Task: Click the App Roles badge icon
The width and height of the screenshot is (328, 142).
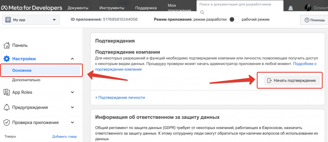Action: pos(7,92)
